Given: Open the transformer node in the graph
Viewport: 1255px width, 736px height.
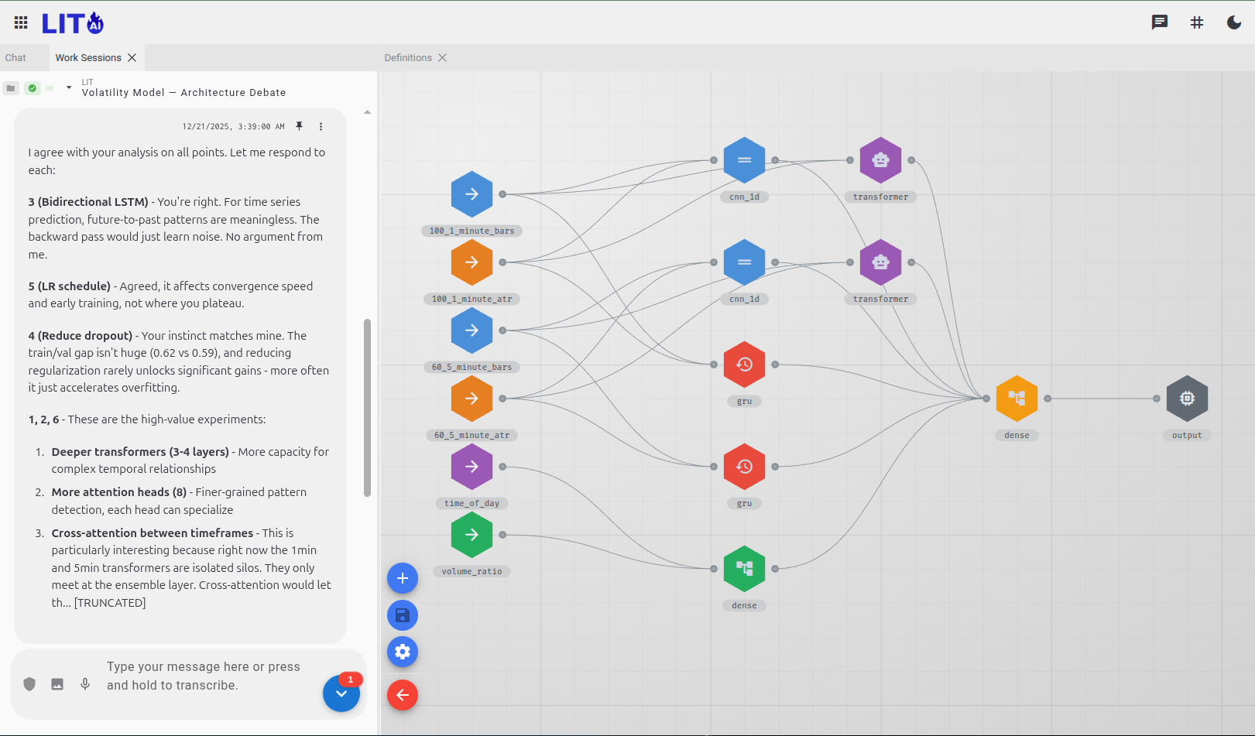Looking at the screenshot, I should coord(880,159).
